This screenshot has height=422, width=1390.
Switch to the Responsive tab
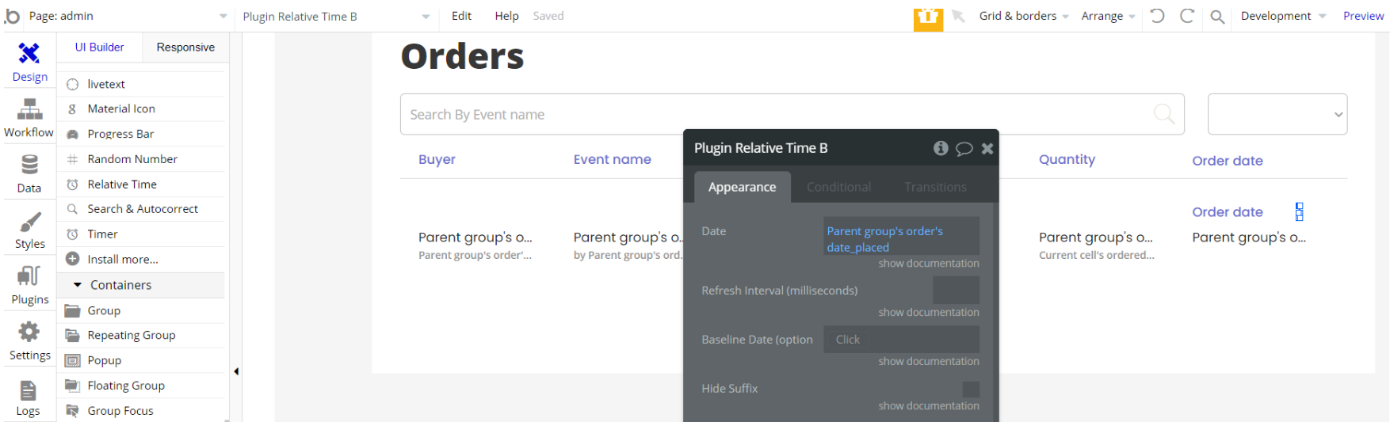coord(185,48)
